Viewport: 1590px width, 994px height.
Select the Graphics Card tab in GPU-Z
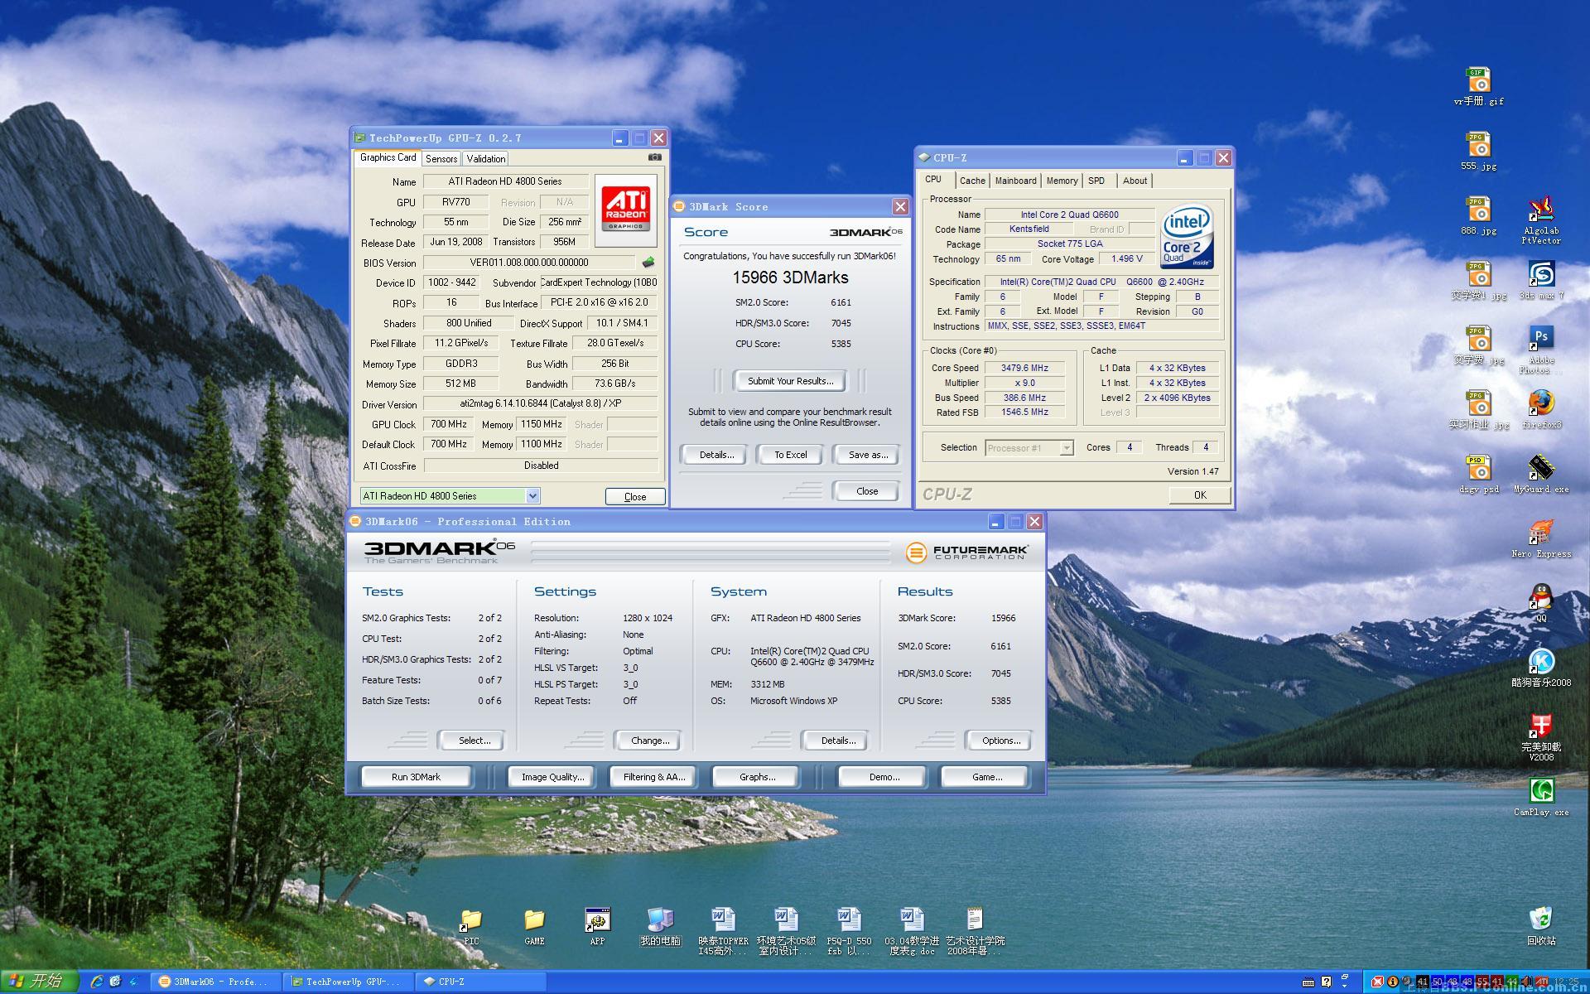pos(388,157)
